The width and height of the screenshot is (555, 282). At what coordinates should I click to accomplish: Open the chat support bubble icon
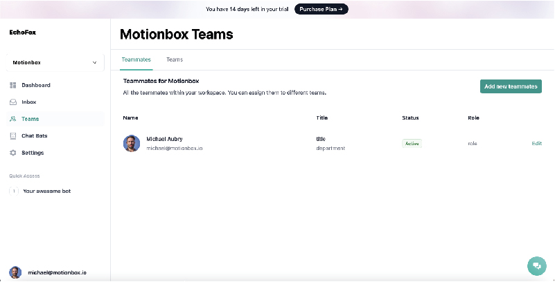(536, 266)
